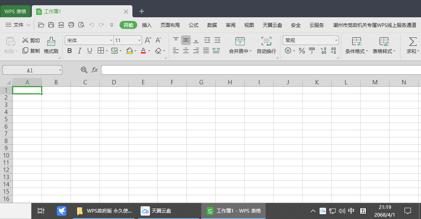The image size is (421, 219).
Task: Switch to the 公式 tab
Action: pos(193,25)
